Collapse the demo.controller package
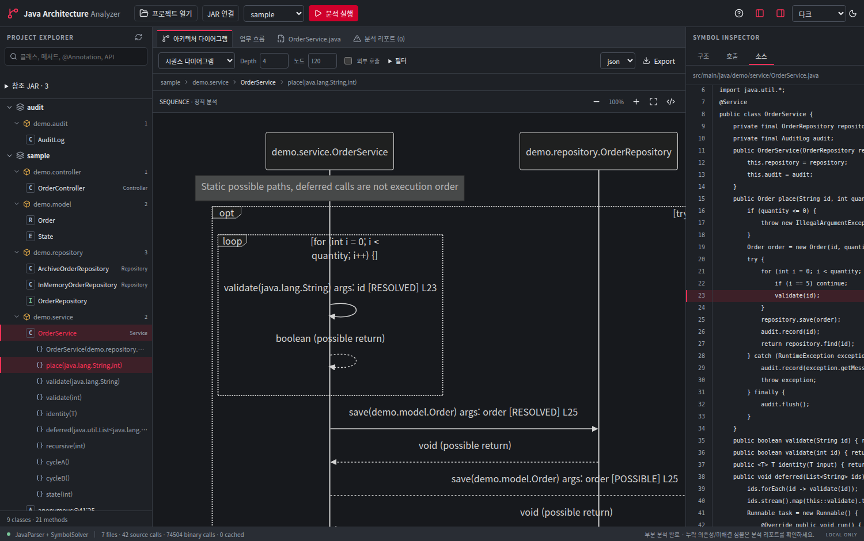The width and height of the screenshot is (864, 541). pos(17,172)
